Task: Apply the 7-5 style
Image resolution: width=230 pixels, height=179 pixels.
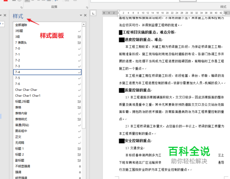Action: [47, 78]
